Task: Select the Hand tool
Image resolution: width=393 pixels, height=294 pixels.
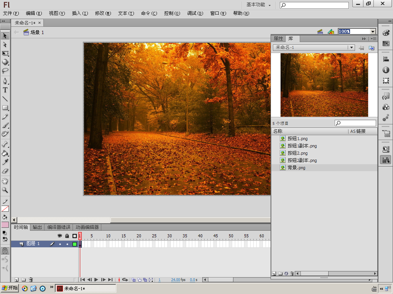Action: [5, 181]
